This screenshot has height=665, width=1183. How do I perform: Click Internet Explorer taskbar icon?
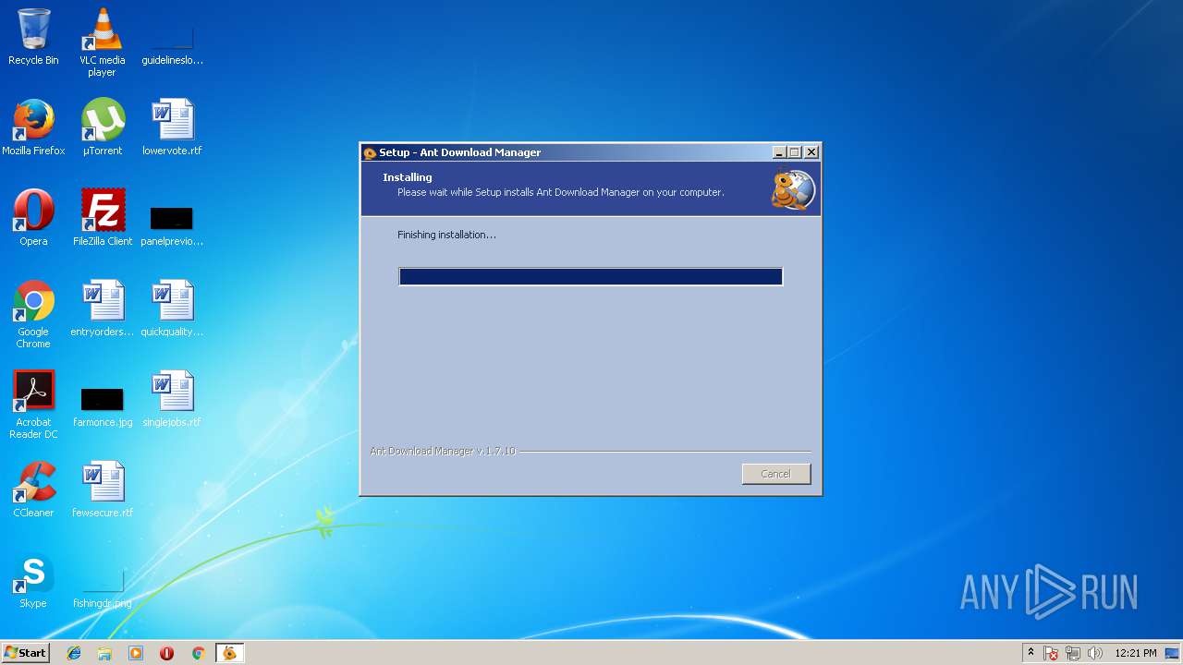(74, 653)
